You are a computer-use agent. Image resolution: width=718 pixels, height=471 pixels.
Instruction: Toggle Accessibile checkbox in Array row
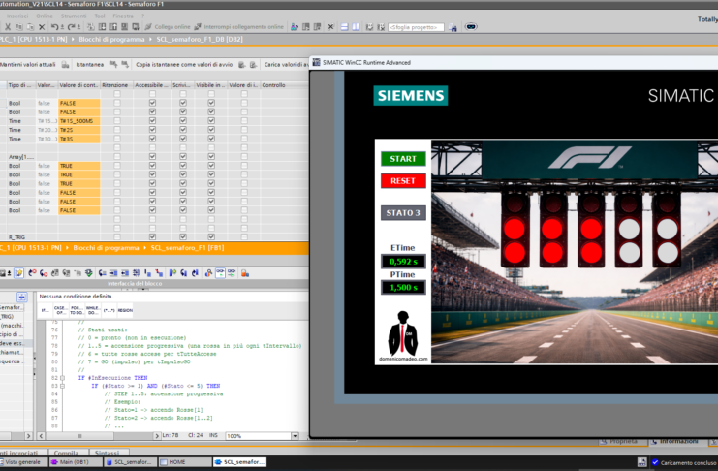coord(152,157)
